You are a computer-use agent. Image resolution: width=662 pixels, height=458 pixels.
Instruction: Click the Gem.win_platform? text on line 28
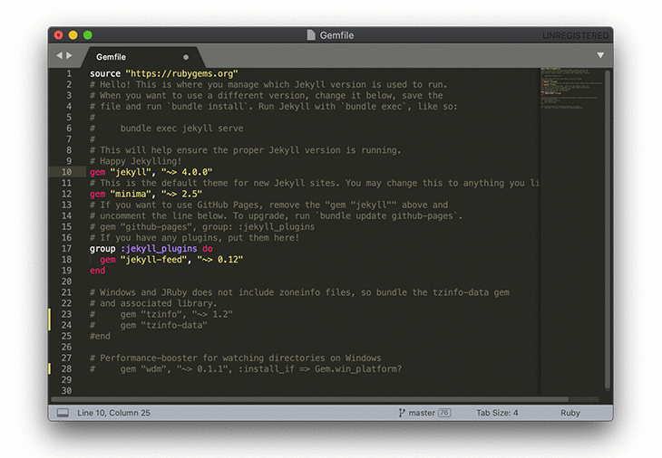pyautogui.click(x=358, y=369)
